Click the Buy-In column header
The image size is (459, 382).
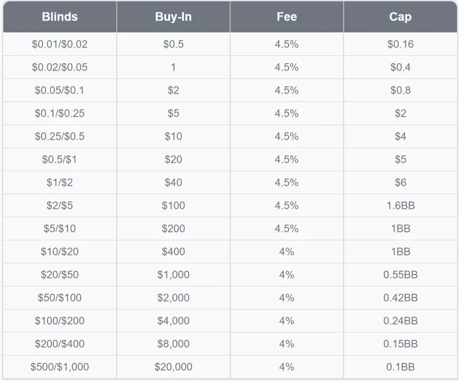coord(173,17)
